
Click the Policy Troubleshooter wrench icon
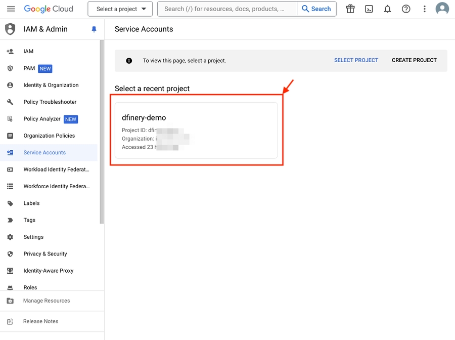(10, 102)
